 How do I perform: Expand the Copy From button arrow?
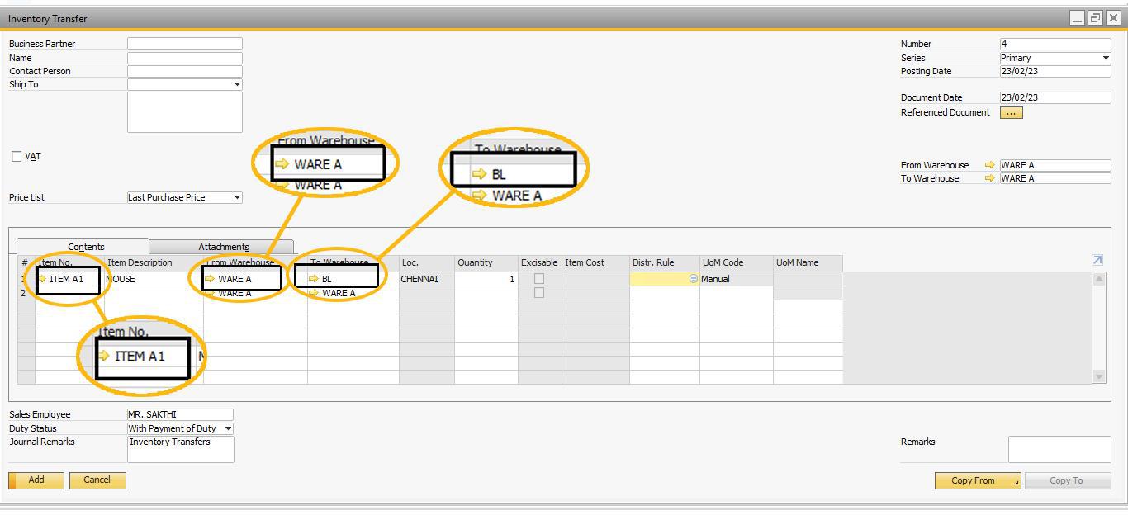click(x=1016, y=481)
